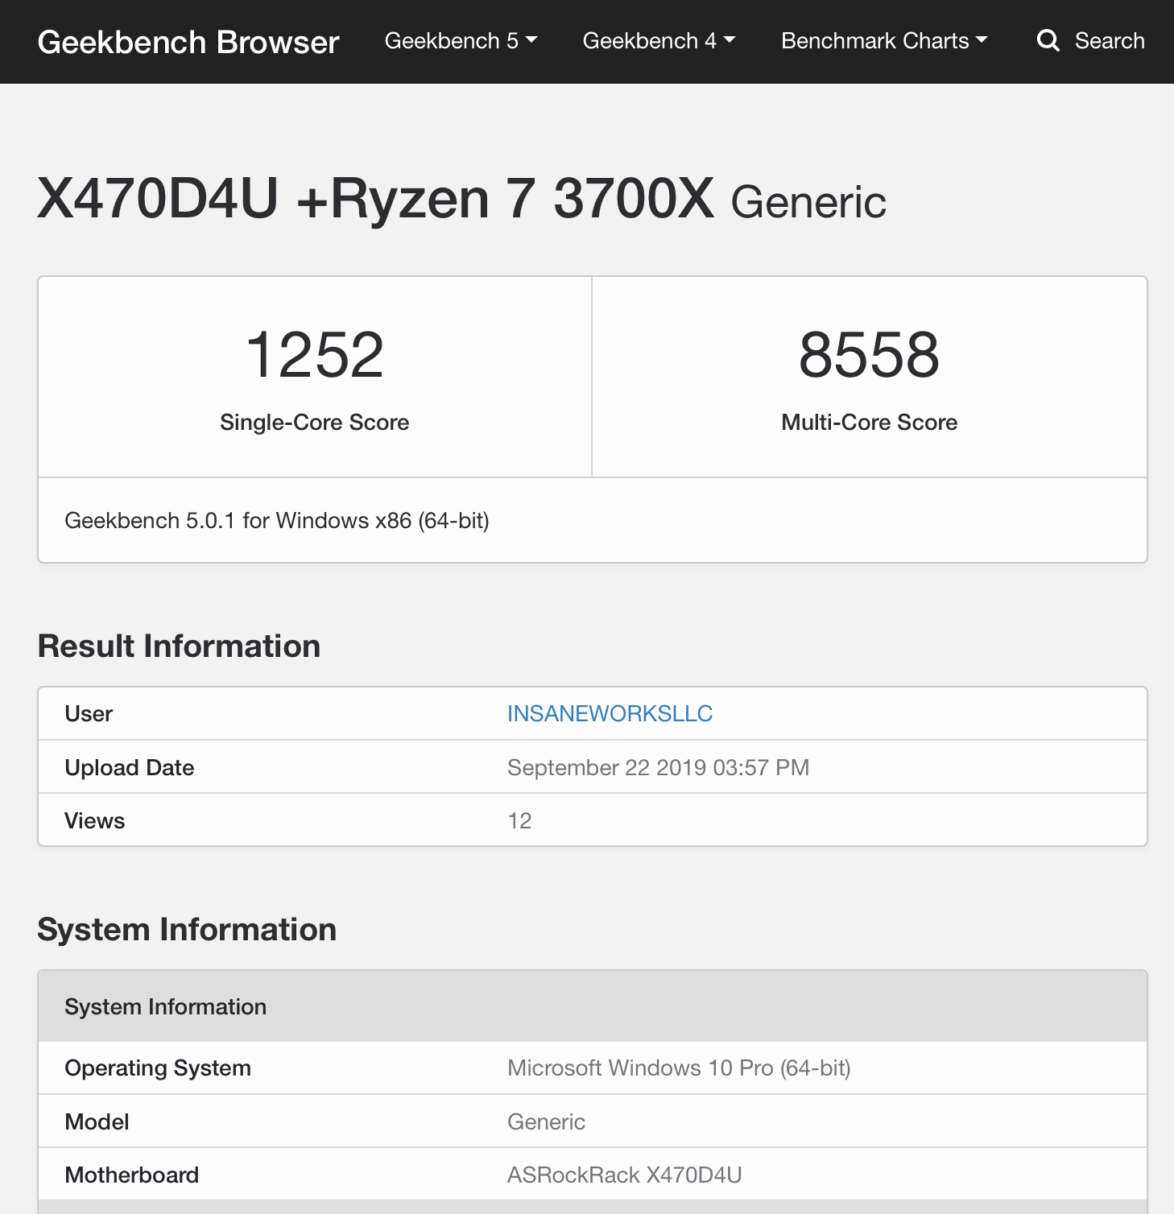Click the Motherboard row label

(x=131, y=1175)
